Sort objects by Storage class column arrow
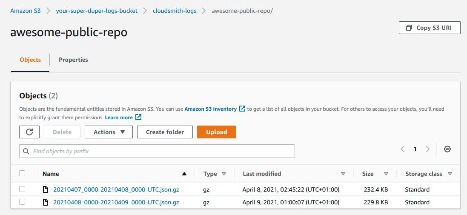The height and width of the screenshot is (215, 467). coord(450,174)
